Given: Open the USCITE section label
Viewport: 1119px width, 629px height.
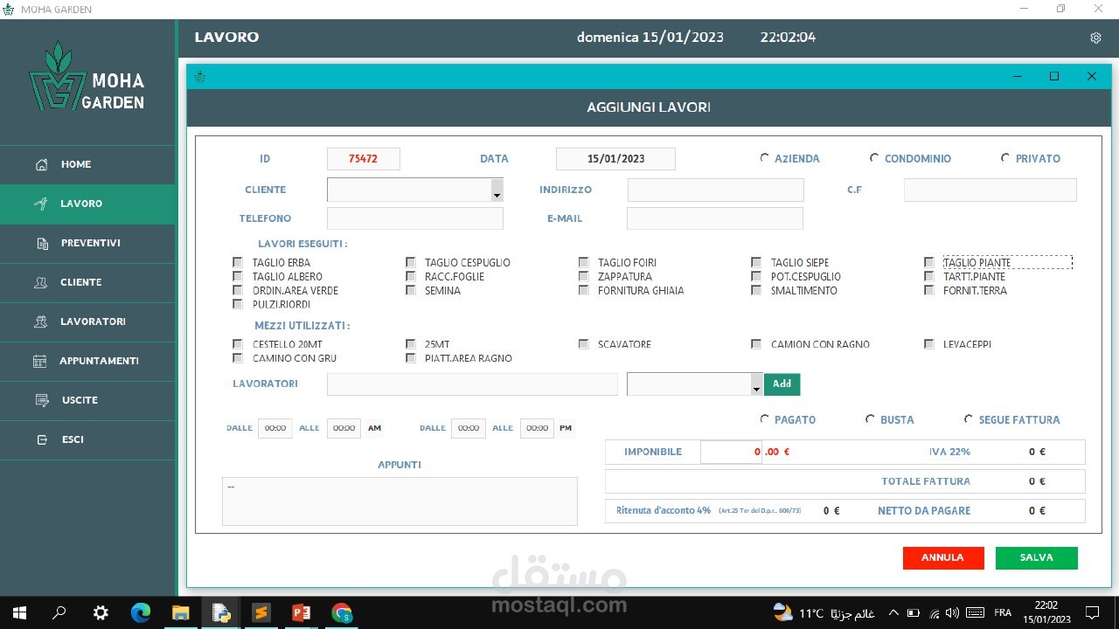Looking at the screenshot, I should tap(80, 400).
